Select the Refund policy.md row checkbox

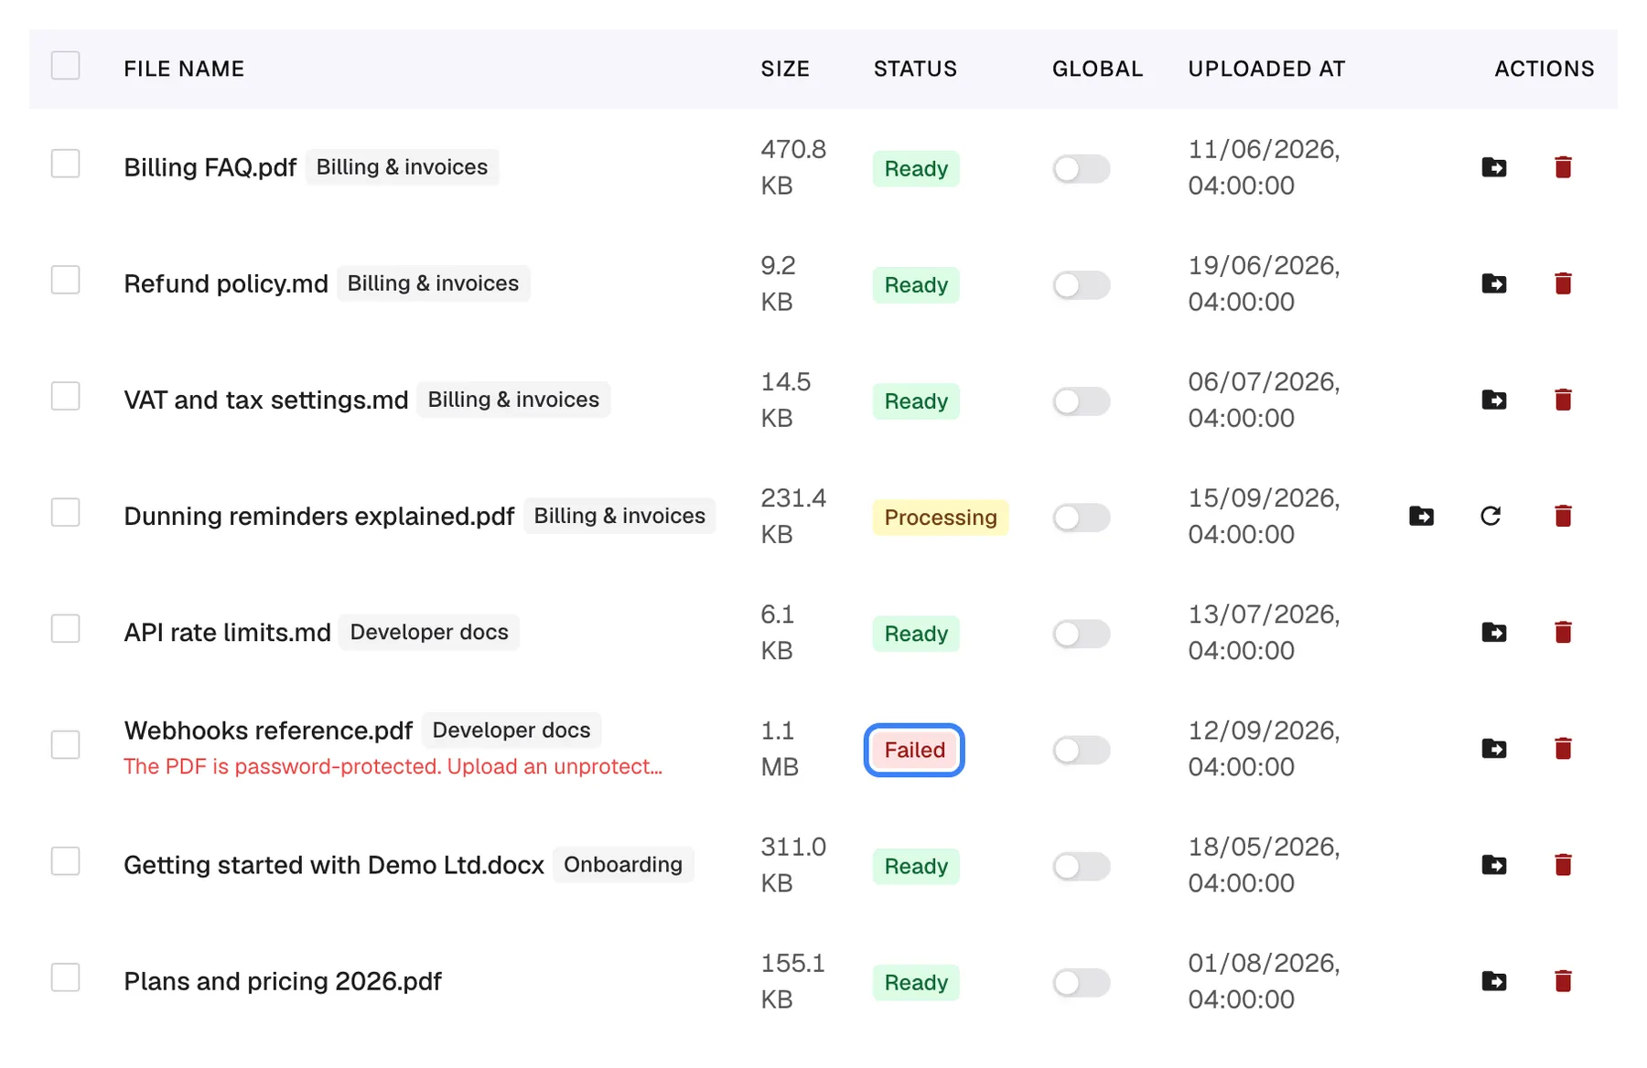65,280
